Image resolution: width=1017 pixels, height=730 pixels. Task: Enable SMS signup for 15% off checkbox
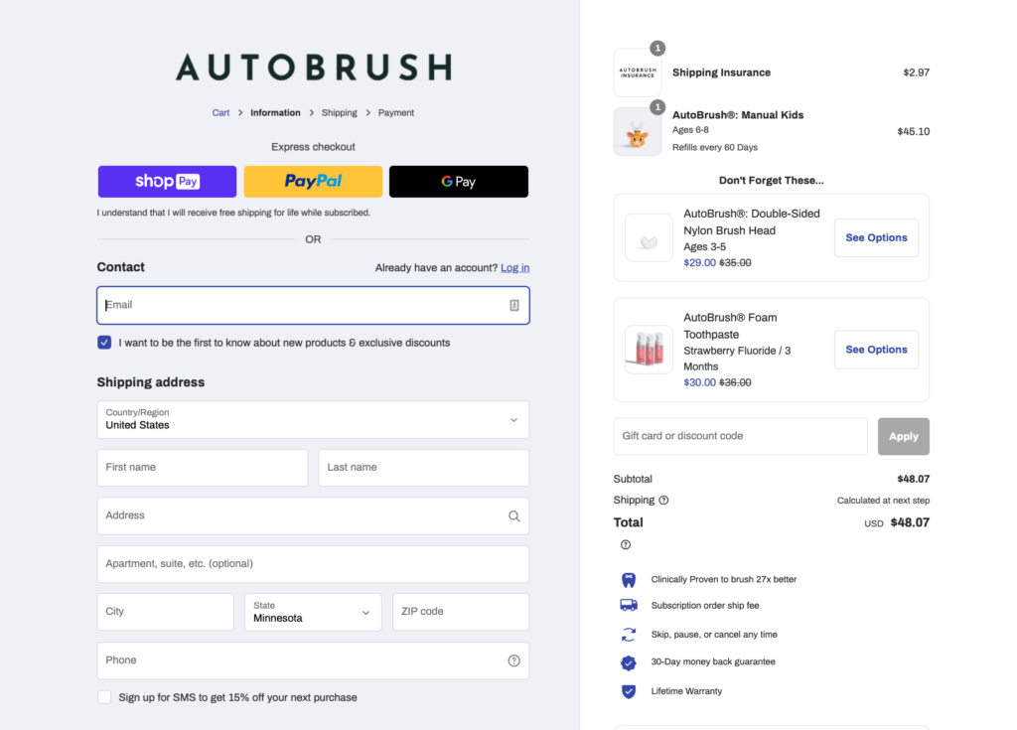tap(104, 697)
